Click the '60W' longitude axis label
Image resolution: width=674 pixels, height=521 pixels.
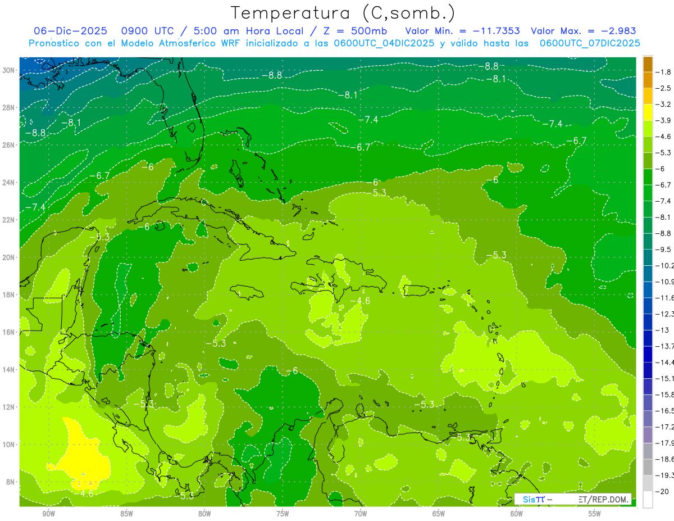[517, 514]
